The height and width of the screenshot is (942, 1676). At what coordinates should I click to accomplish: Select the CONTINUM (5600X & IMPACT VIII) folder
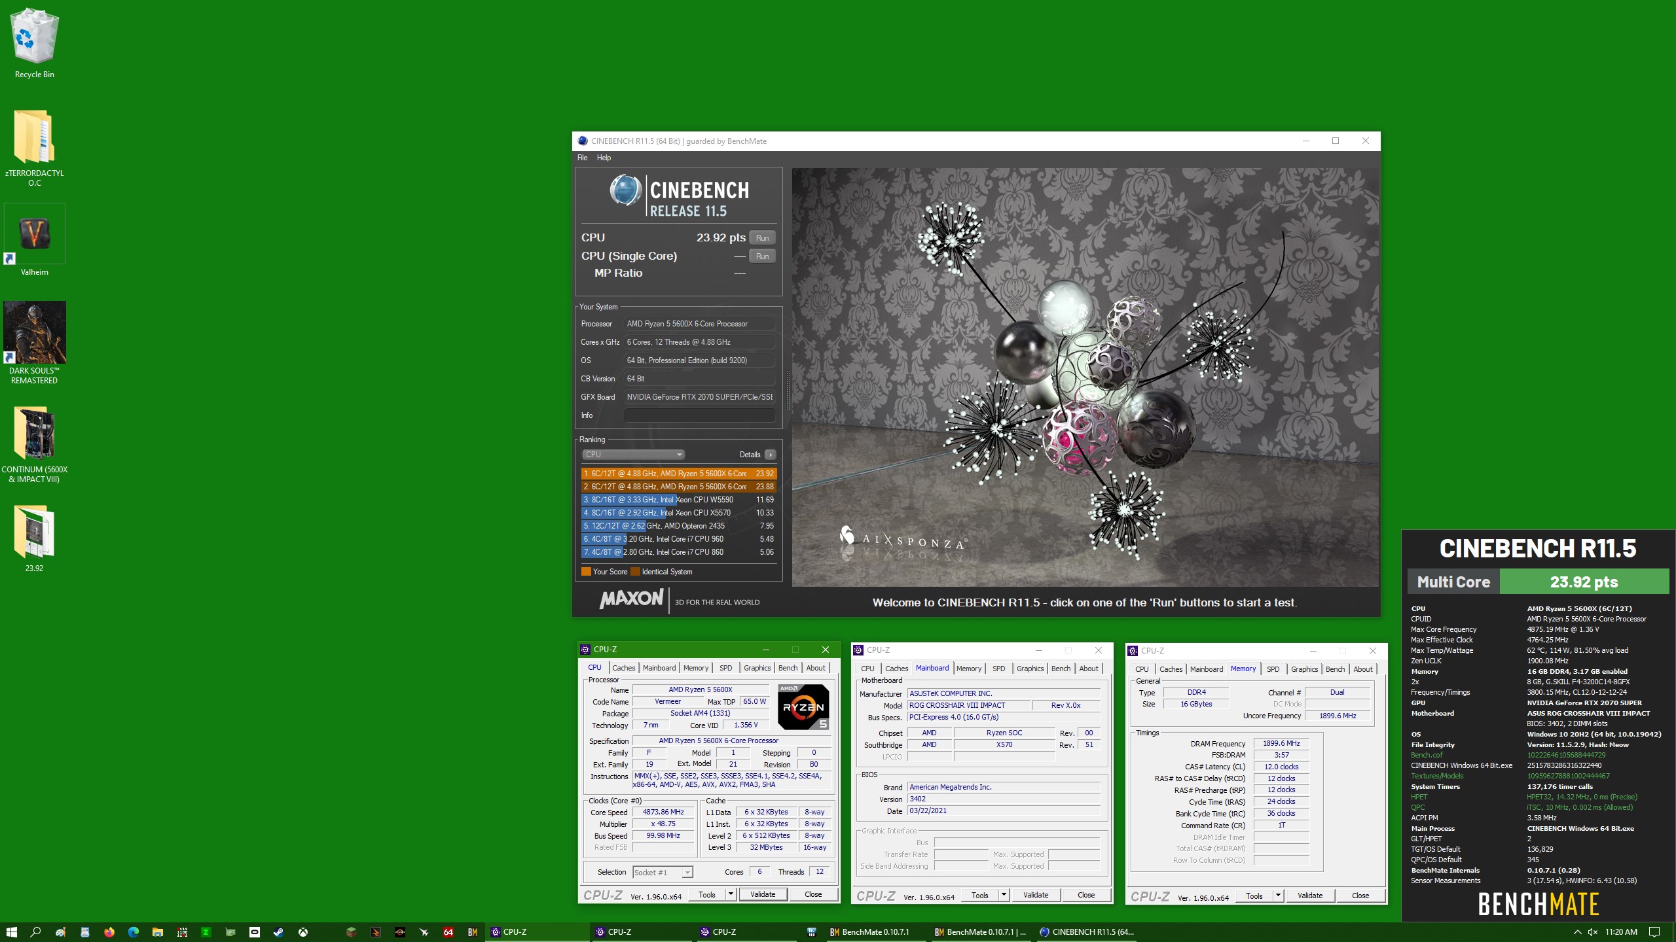pyautogui.click(x=34, y=445)
